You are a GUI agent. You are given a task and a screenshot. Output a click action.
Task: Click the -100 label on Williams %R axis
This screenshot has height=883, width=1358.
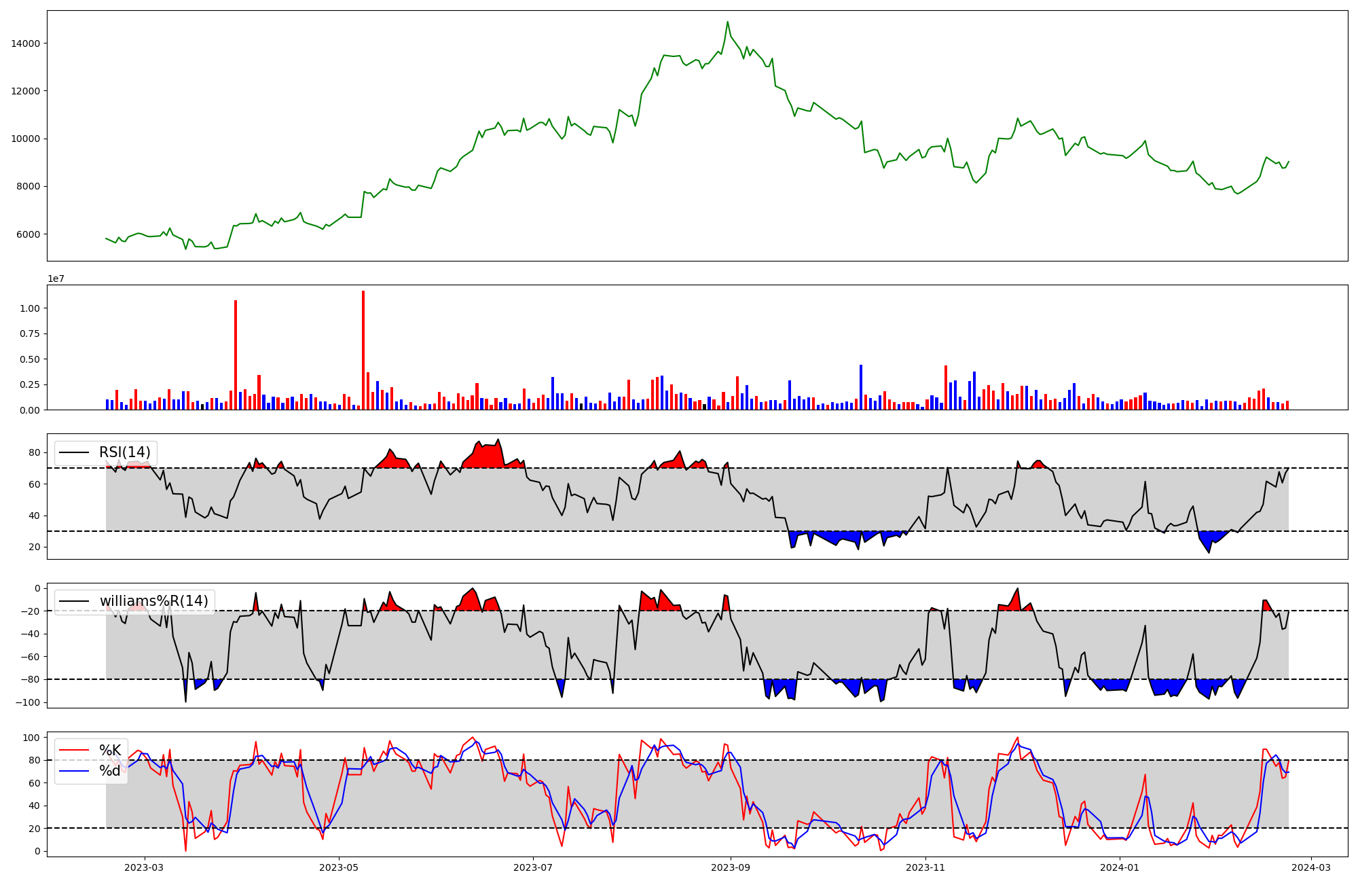click(28, 702)
